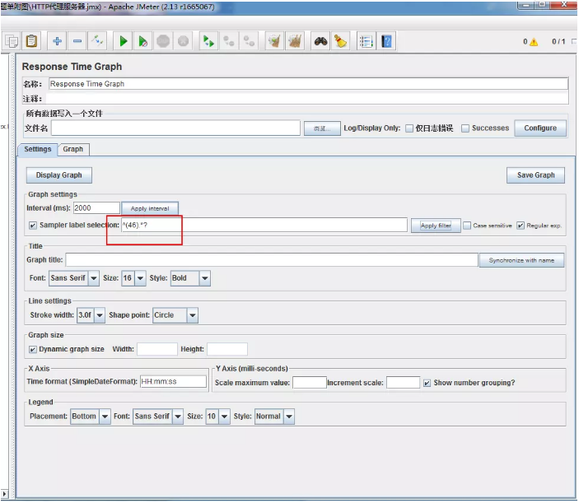Viewport: 579px width, 503px height.
Task: Open the title Style Bold dropdown
Action: [x=190, y=278]
